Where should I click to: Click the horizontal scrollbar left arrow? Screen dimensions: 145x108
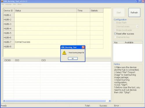(x=4, y=101)
